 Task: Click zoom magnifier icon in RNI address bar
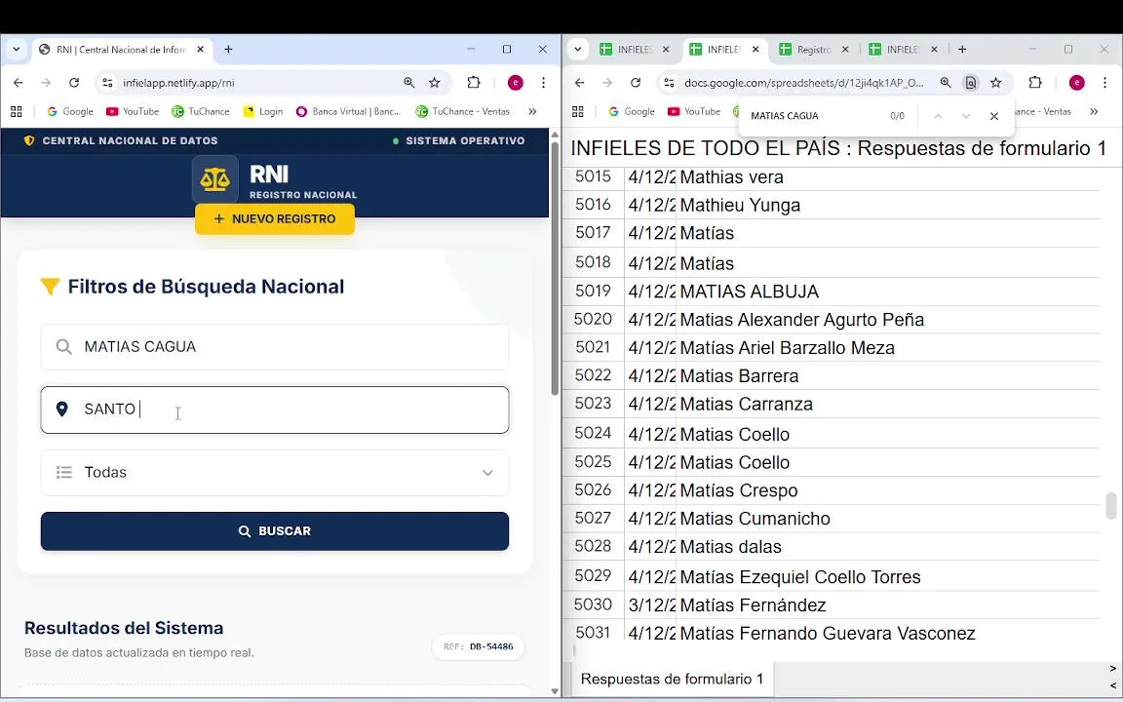coord(409,83)
